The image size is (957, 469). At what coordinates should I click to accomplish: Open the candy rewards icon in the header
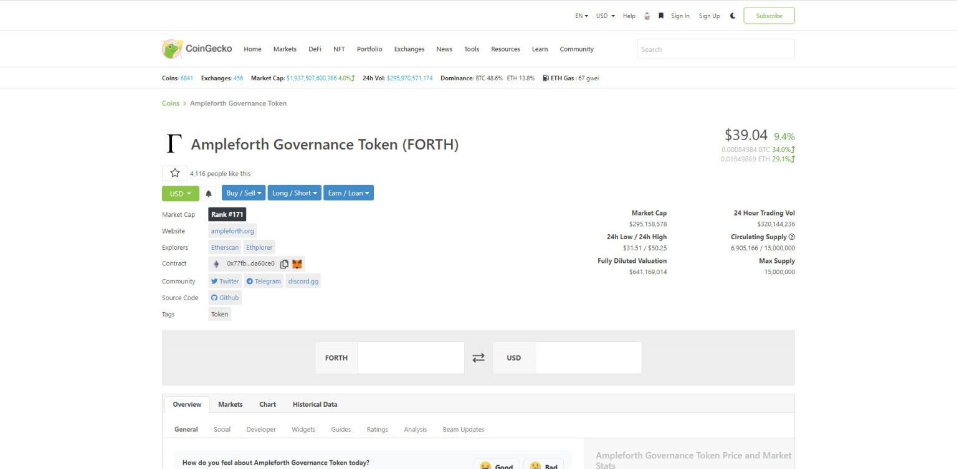(647, 16)
